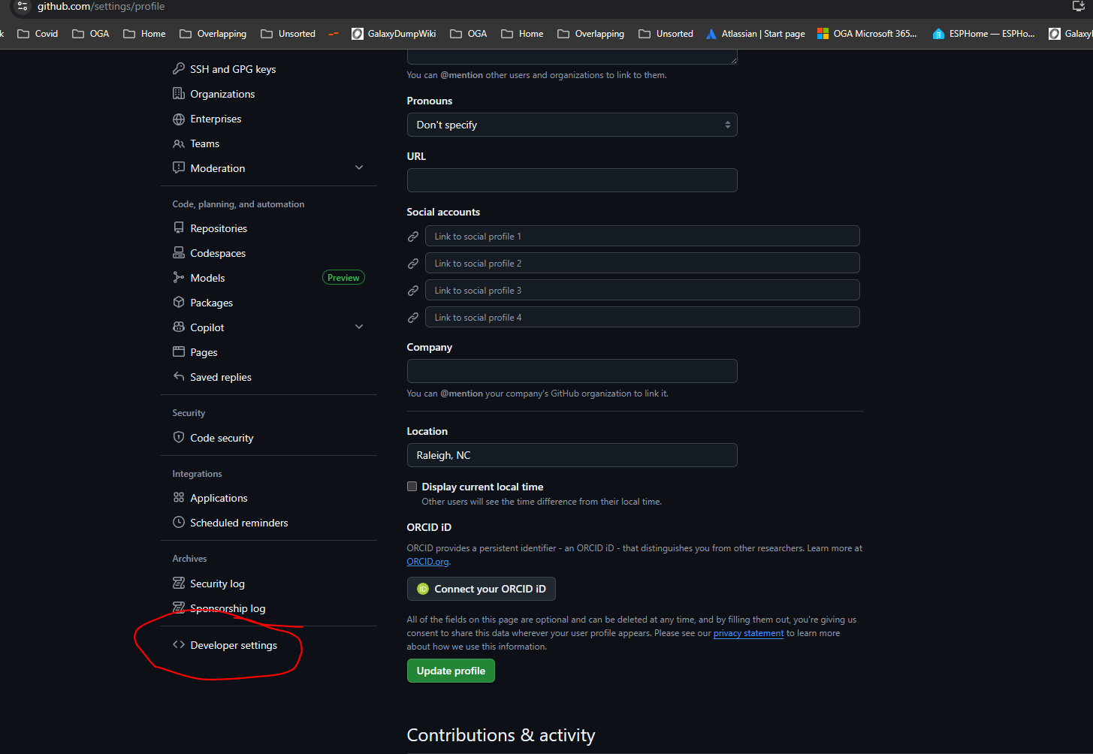This screenshot has width=1093, height=754.
Task: Expand the Copilot section chevron
Action: pos(359,327)
